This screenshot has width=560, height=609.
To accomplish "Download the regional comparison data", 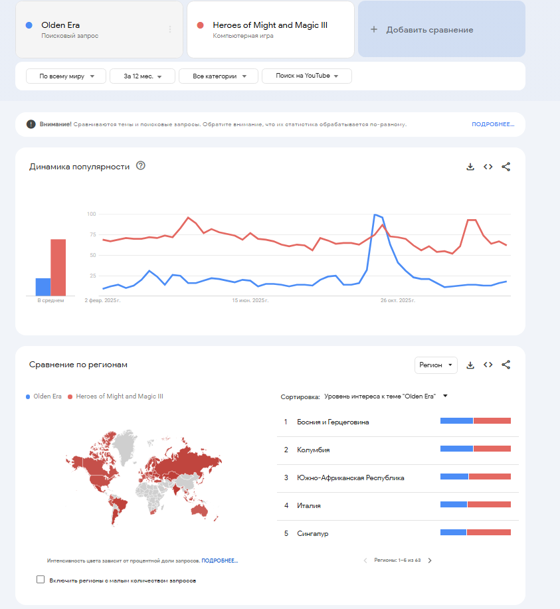I will (x=470, y=365).
